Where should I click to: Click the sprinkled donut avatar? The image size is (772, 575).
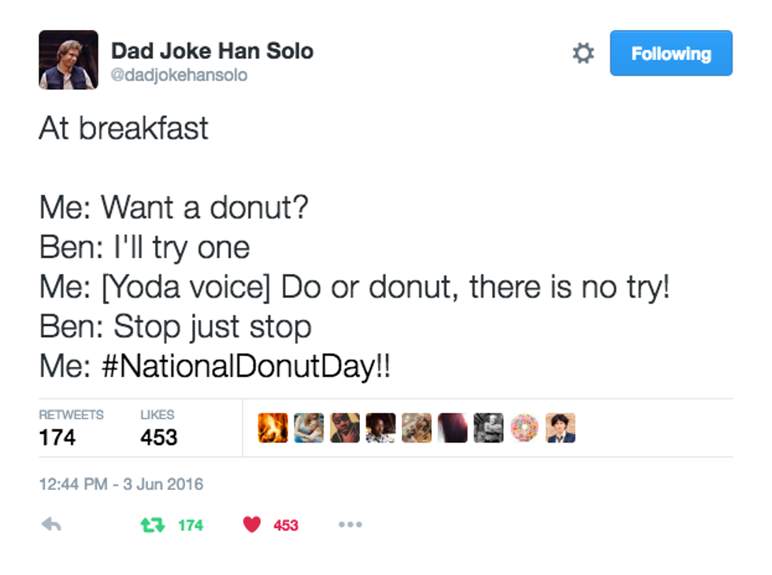(524, 428)
